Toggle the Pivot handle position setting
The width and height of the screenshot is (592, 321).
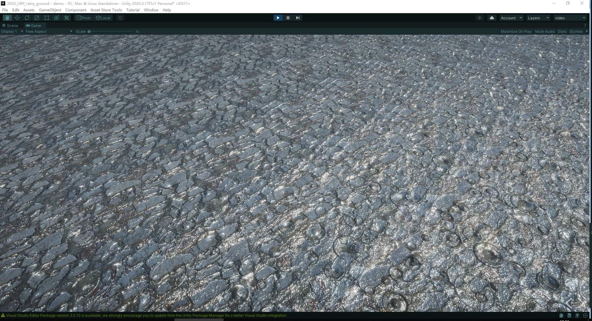[83, 18]
